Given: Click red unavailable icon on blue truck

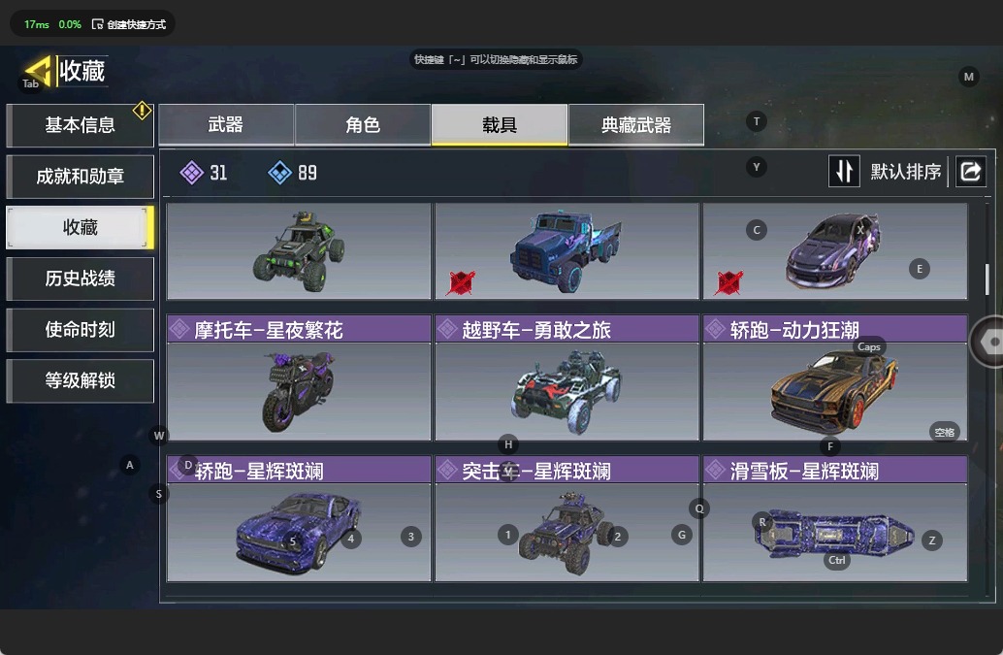Looking at the screenshot, I should click(x=461, y=282).
